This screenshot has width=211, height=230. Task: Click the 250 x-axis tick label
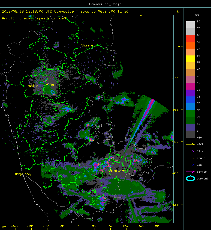(157, 226)
